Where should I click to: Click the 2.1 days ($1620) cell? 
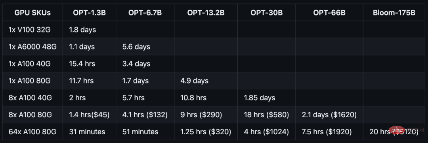click(329, 115)
